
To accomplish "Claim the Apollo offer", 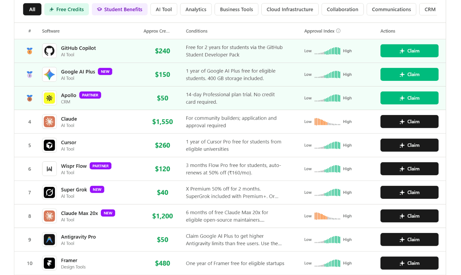I will pos(409,98).
